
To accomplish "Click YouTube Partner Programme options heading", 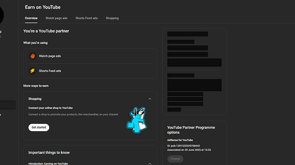I will pyautogui.click(x=191, y=130).
